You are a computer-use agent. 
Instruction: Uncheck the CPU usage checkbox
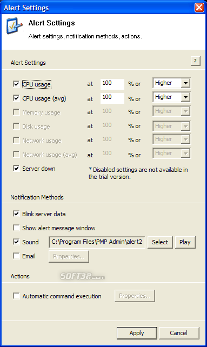[x=16, y=84]
